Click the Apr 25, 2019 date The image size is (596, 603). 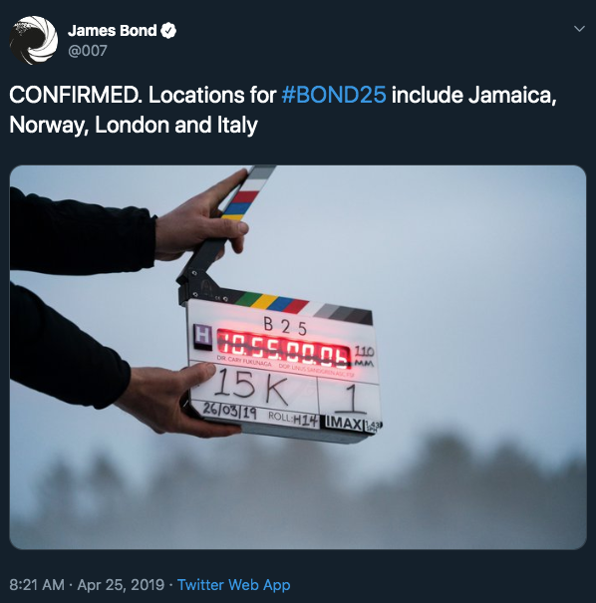click(121, 584)
